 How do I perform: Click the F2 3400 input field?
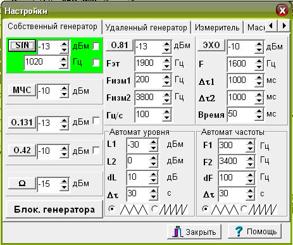(x=232, y=161)
